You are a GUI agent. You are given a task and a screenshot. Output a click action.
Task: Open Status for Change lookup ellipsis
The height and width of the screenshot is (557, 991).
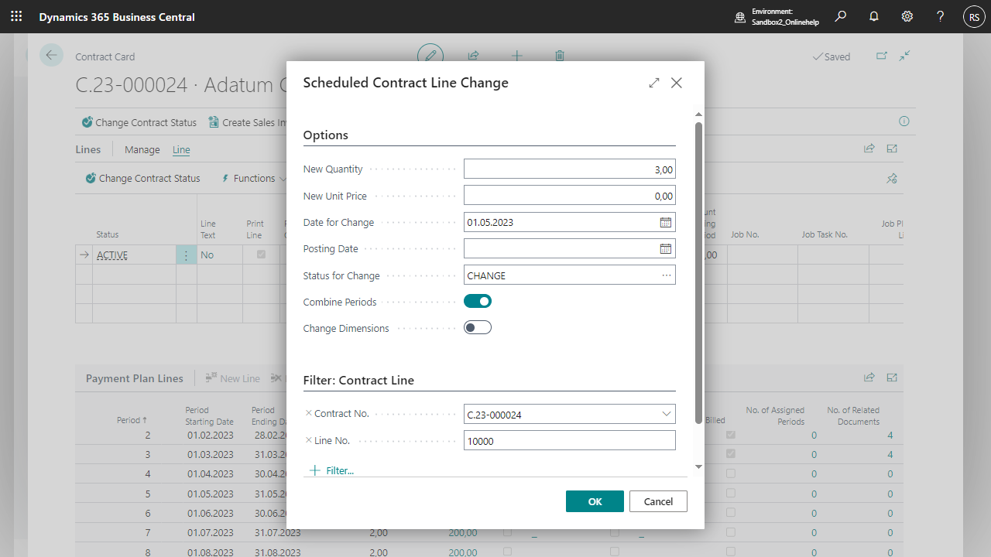(x=666, y=275)
